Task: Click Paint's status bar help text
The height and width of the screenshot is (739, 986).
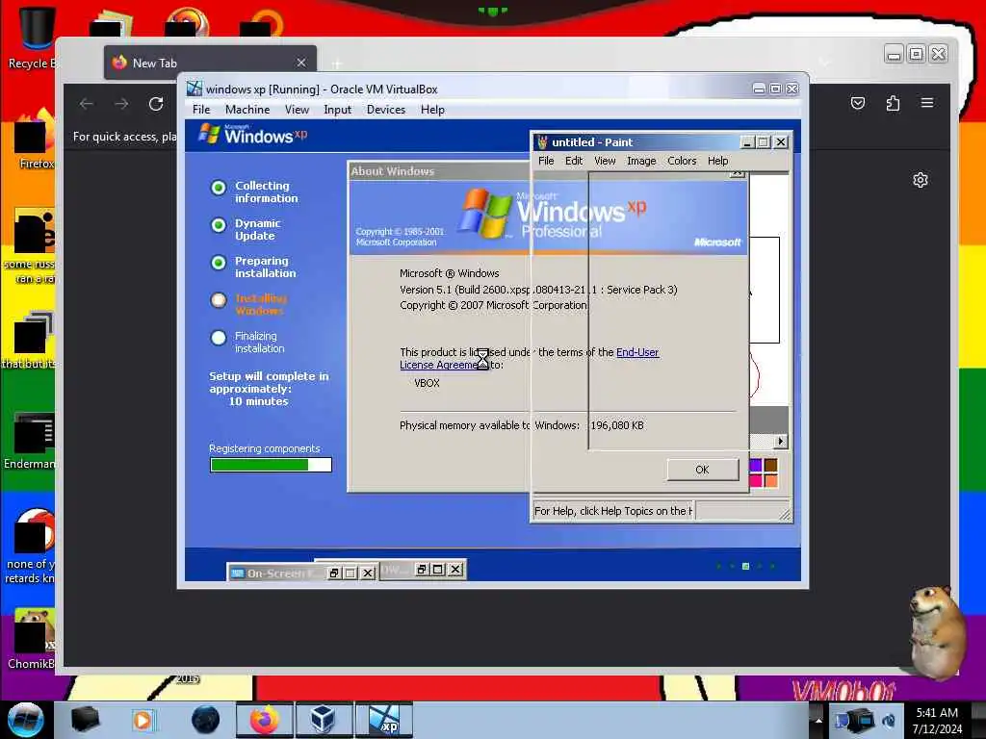Action: pyautogui.click(x=613, y=511)
